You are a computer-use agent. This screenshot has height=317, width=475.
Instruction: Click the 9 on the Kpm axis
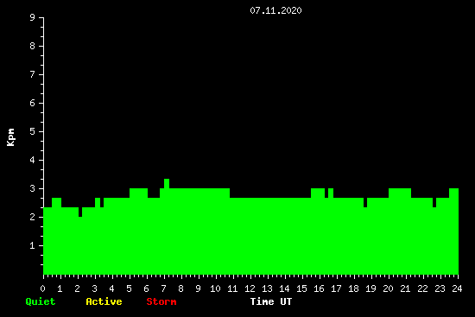tap(33, 17)
